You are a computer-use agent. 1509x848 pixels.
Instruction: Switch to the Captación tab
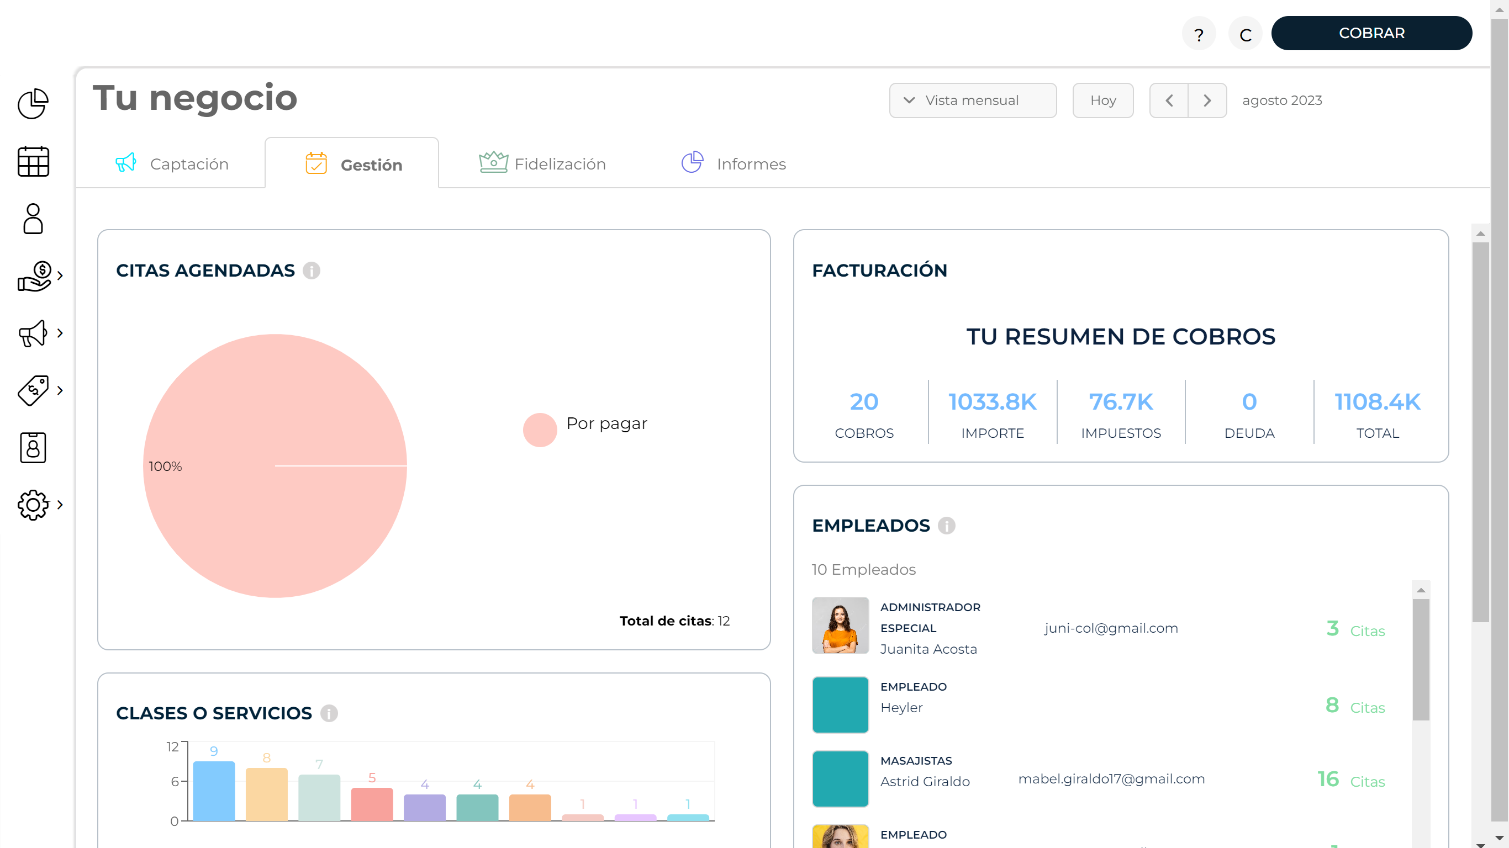coord(171,163)
